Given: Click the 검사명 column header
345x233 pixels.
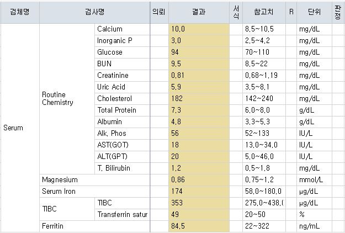Looking at the screenshot, I should (x=95, y=12).
